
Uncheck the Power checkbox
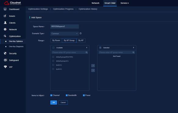pyautogui.click(x=84, y=95)
